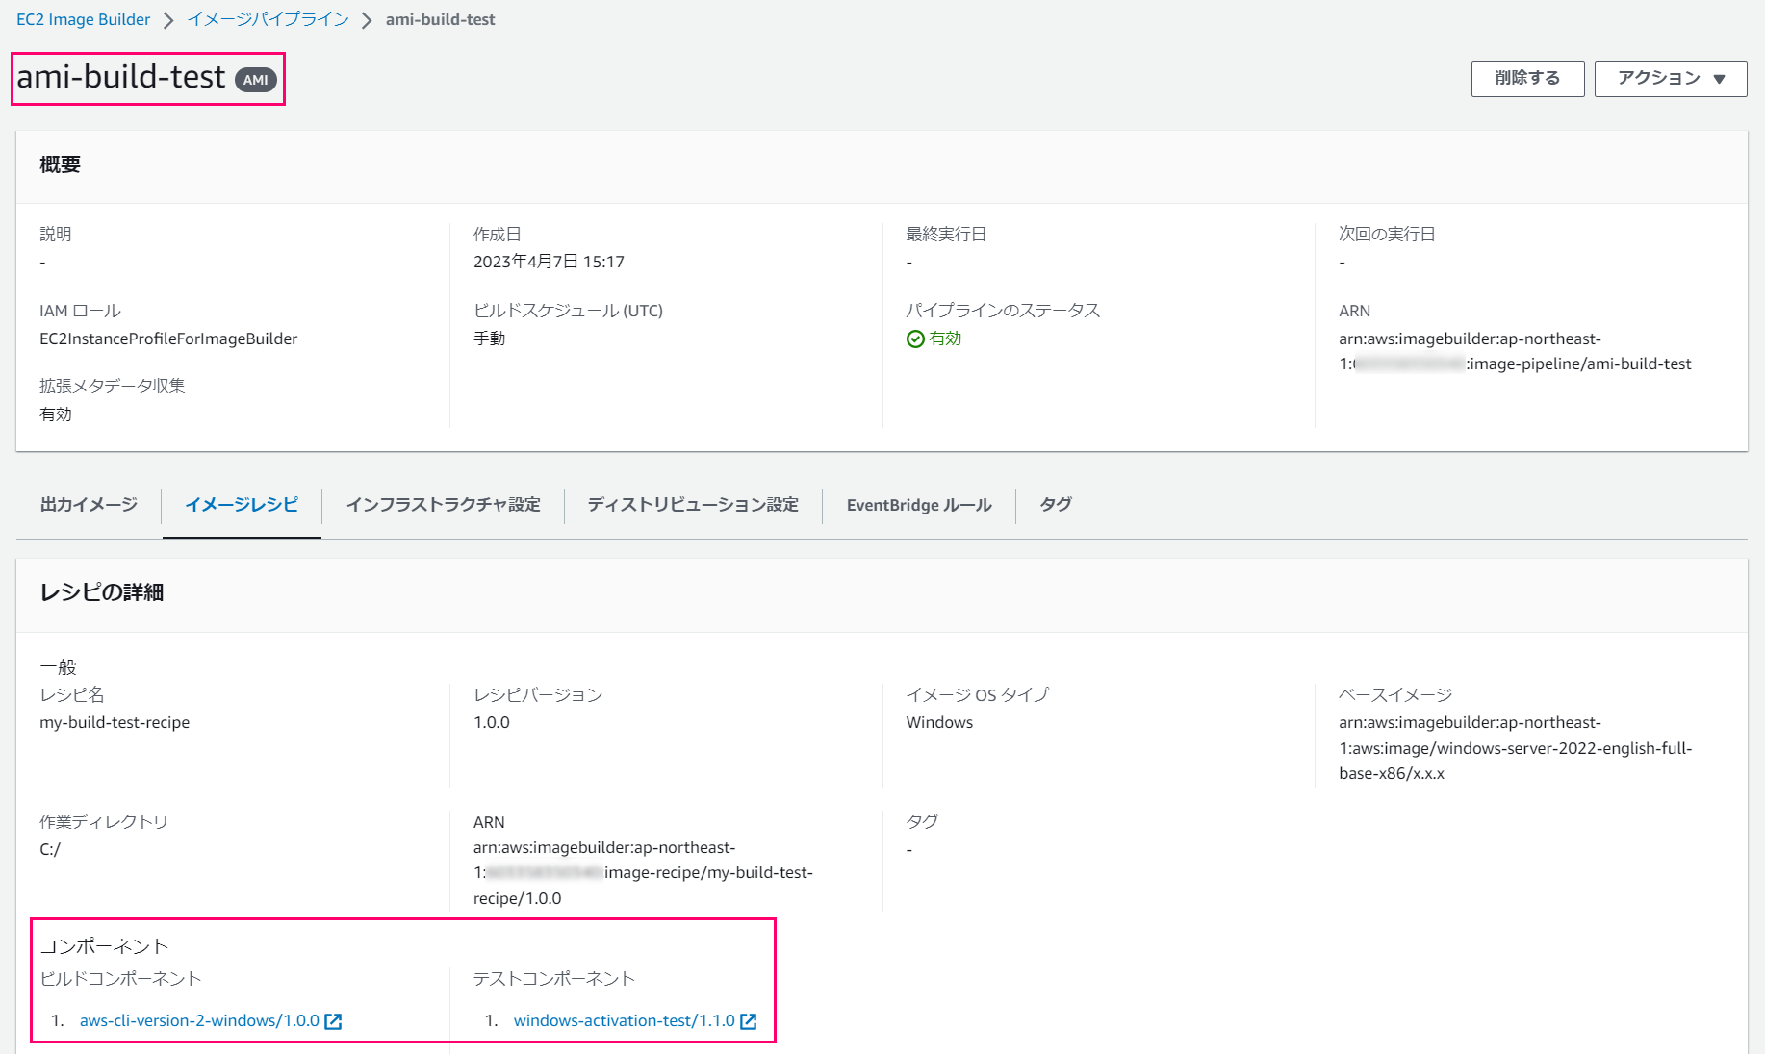The image size is (1765, 1054).
Task: Click the 削除する button
Action: (x=1527, y=78)
